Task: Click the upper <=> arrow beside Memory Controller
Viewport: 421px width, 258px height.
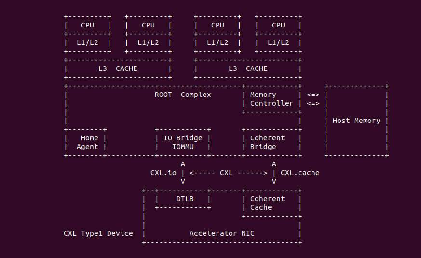Action: pyautogui.click(x=313, y=95)
